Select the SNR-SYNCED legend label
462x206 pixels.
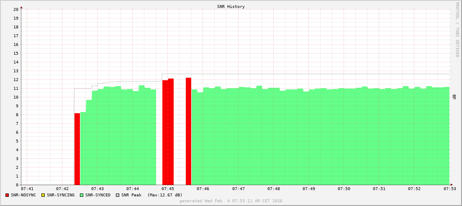tap(98, 195)
